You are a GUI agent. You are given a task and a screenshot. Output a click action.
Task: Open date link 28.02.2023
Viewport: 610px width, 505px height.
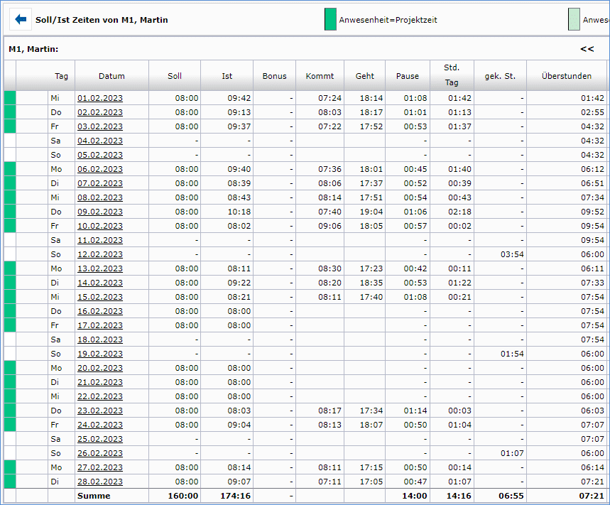[100, 482]
